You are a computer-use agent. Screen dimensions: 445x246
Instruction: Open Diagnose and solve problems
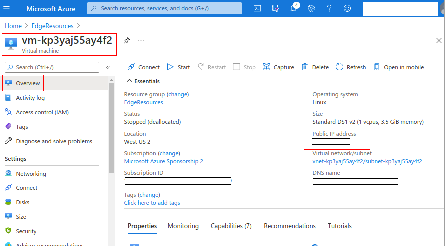(x=54, y=141)
